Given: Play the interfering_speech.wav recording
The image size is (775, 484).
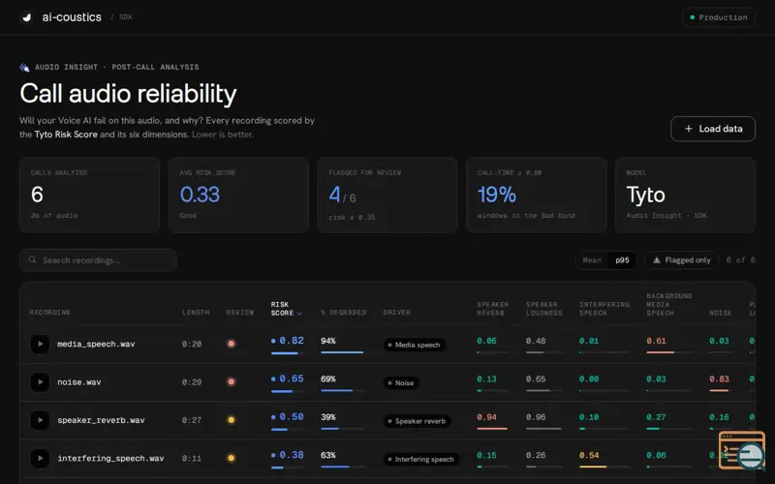Looking at the screenshot, I should (40, 458).
